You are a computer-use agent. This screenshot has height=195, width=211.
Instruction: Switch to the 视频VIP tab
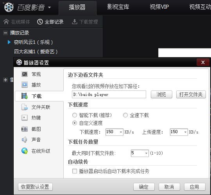click(x=159, y=7)
